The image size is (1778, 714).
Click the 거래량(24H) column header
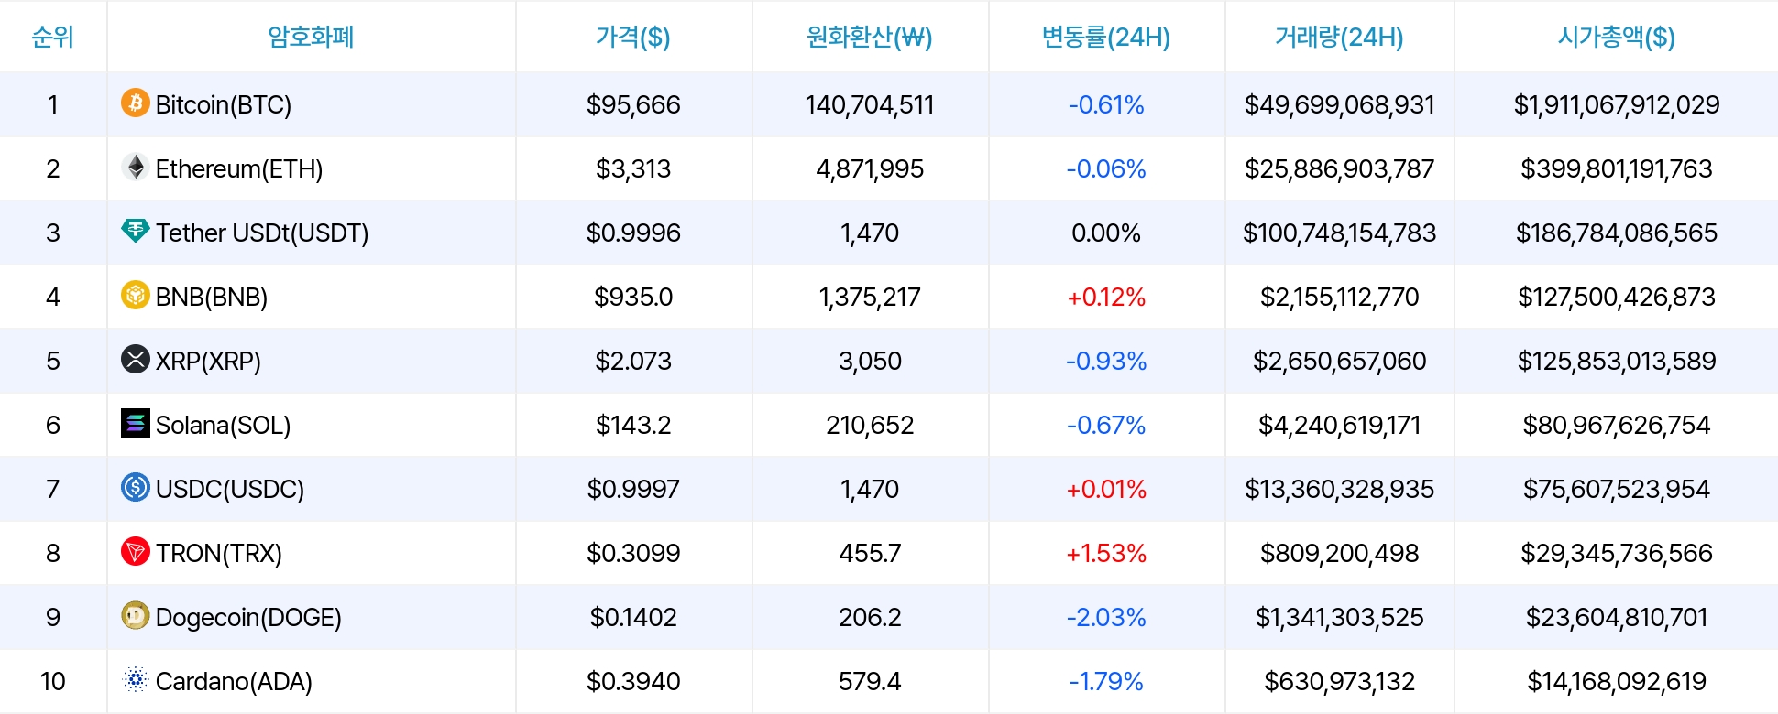tap(1339, 37)
